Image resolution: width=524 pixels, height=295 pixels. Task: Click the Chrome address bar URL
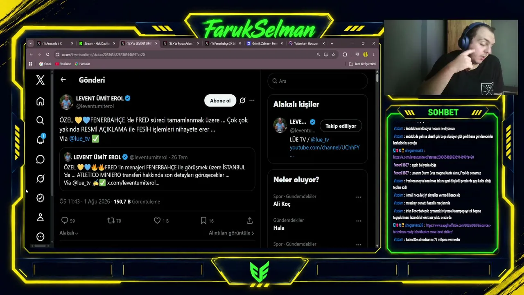pyautogui.click(x=103, y=54)
